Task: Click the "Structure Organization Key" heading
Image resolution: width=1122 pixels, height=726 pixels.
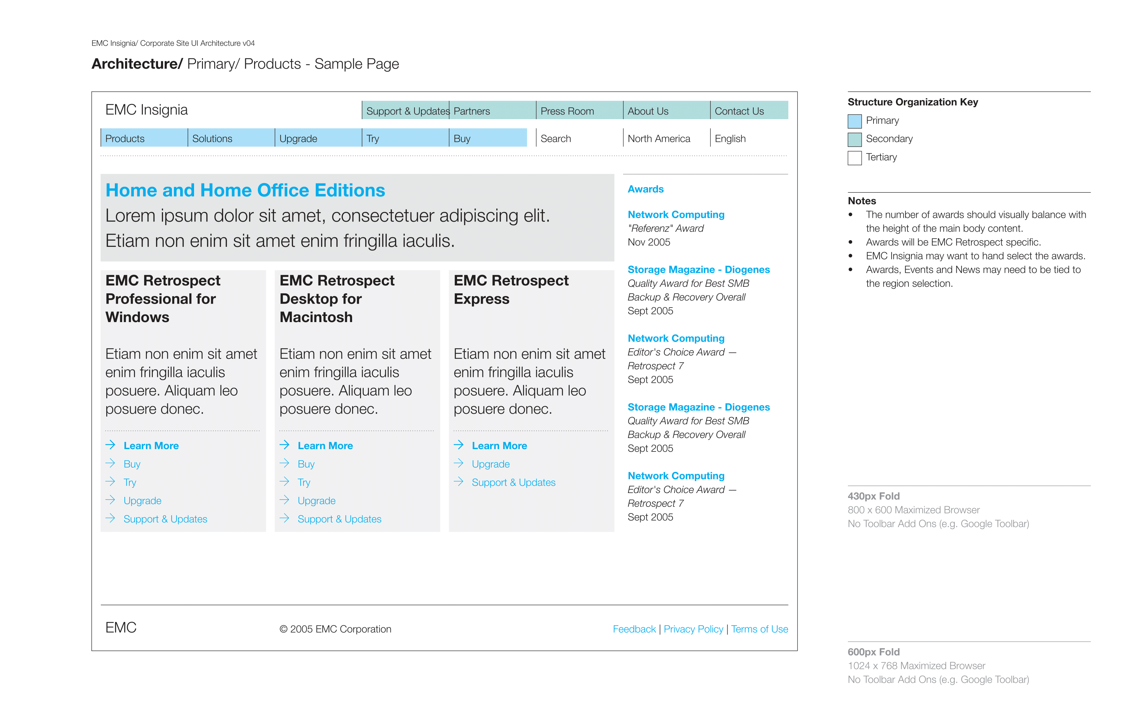Action: (913, 102)
